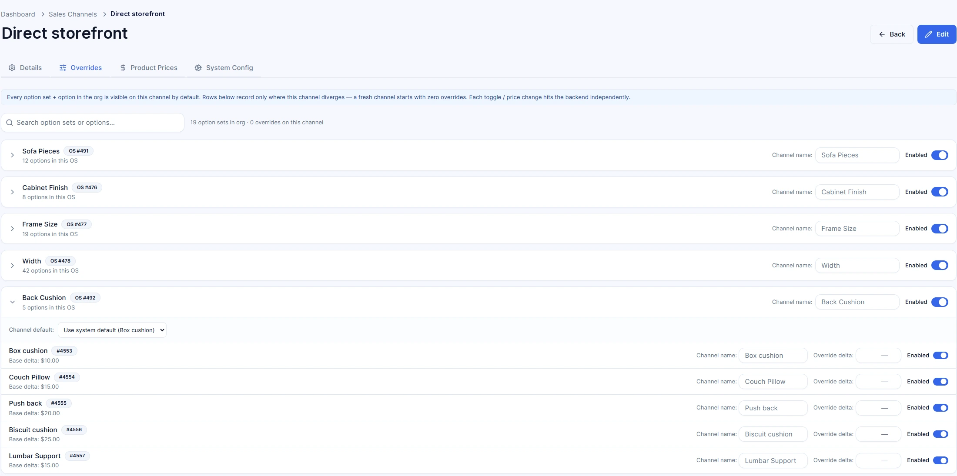Image resolution: width=957 pixels, height=476 pixels.
Task: Click the dollar icon on Product Prices tab
Action: [123, 68]
